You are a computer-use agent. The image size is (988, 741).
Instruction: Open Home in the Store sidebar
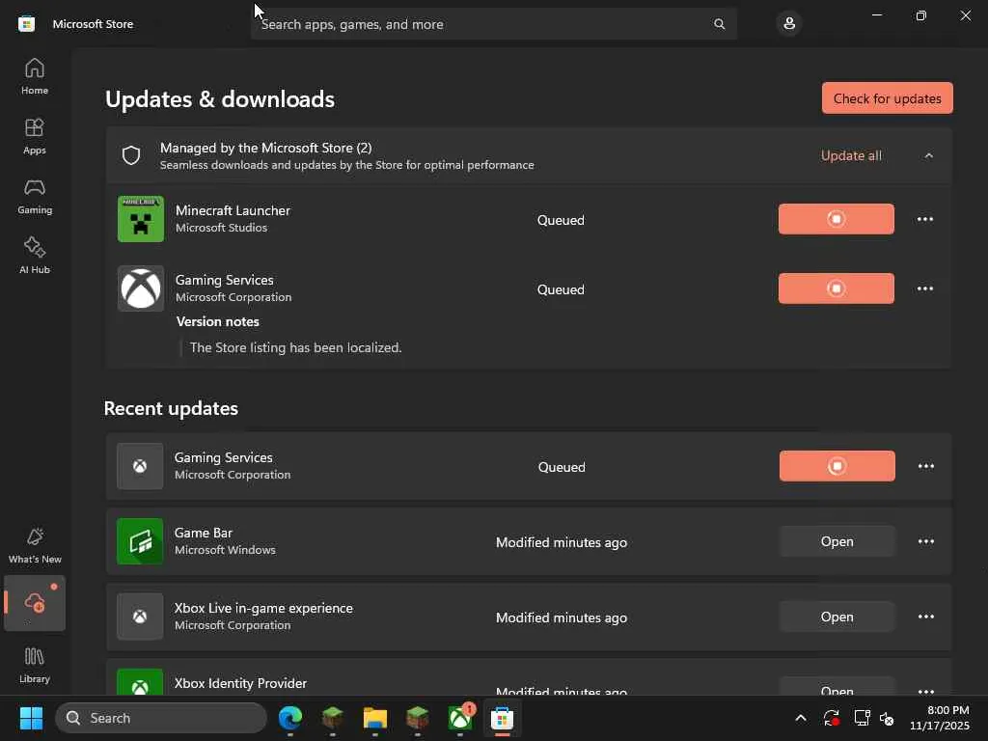coord(35,76)
